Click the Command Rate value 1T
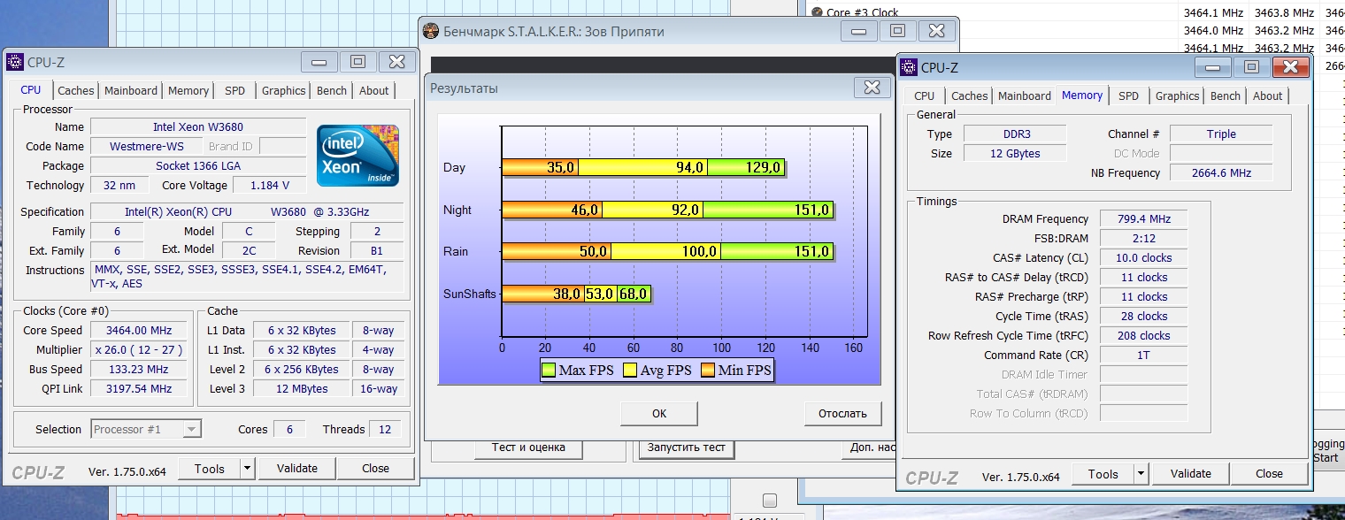The height and width of the screenshot is (520, 1345). [x=1143, y=356]
